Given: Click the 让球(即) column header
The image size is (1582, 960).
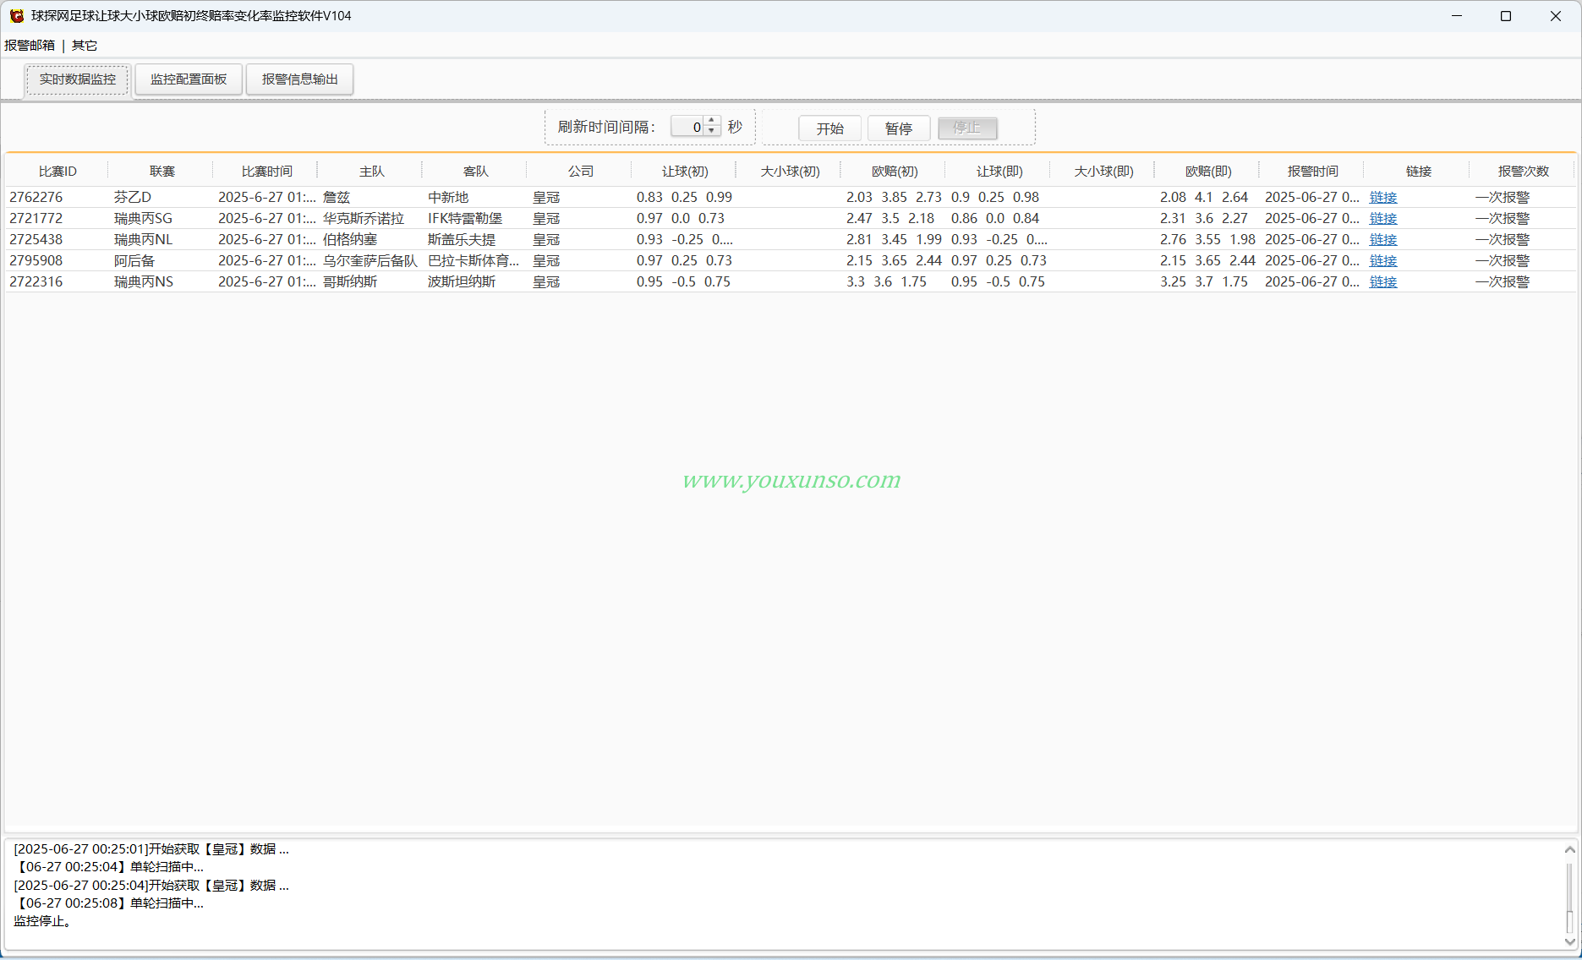Looking at the screenshot, I should click(999, 172).
